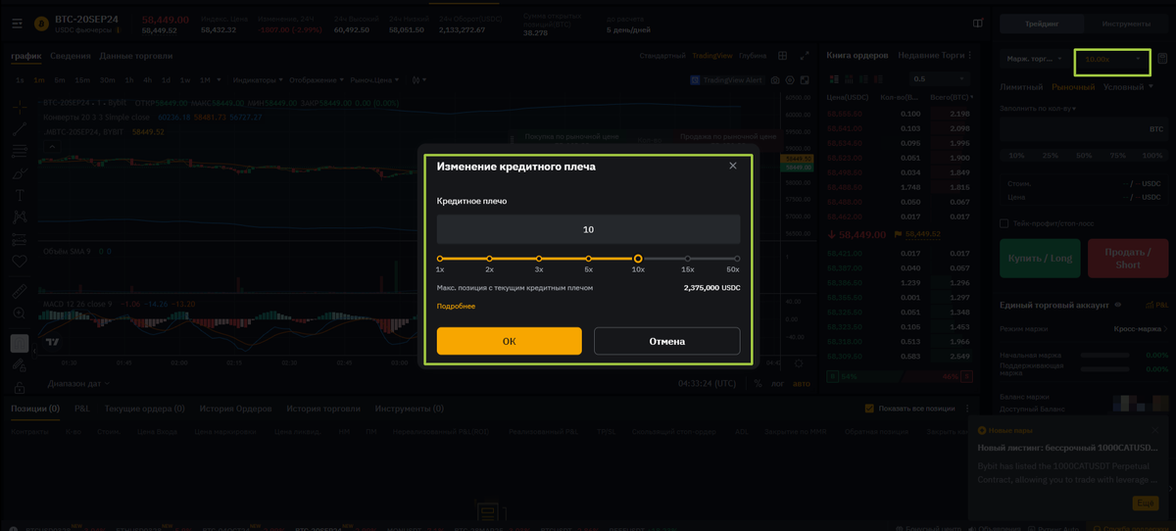Click the Купить / Long button
1176x531 pixels.
pyautogui.click(x=1040, y=259)
